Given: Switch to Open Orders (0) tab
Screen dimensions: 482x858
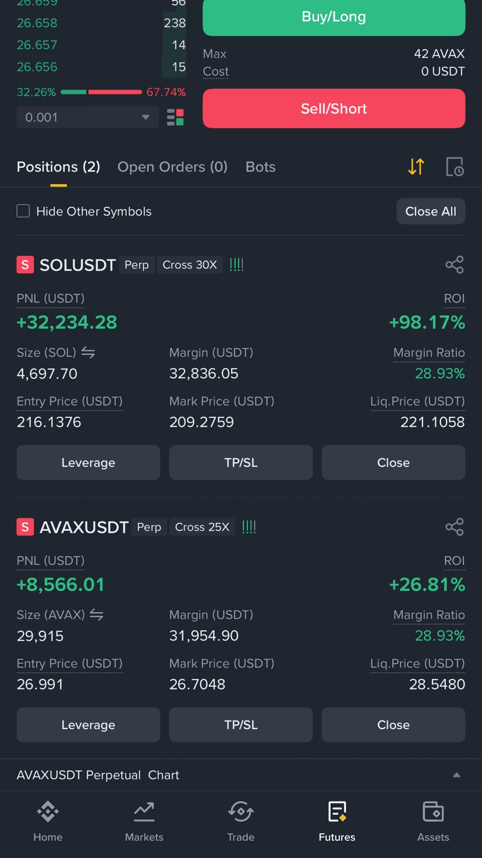Looking at the screenshot, I should click(x=172, y=167).
